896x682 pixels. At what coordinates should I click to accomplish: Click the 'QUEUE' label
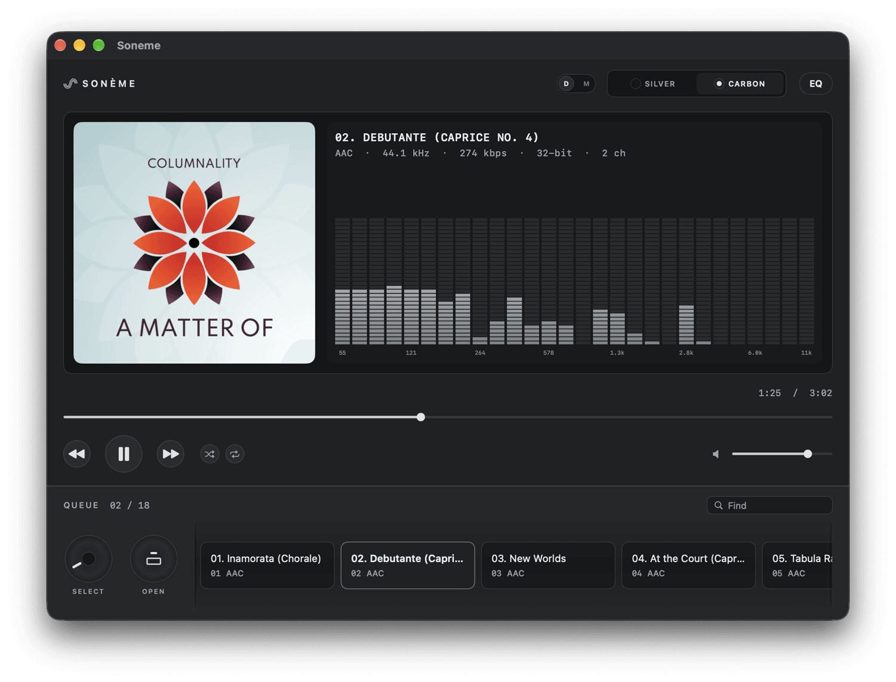click(81, 505)
